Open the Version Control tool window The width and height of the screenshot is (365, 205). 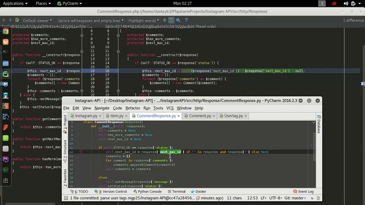click(x=111, y=191)
